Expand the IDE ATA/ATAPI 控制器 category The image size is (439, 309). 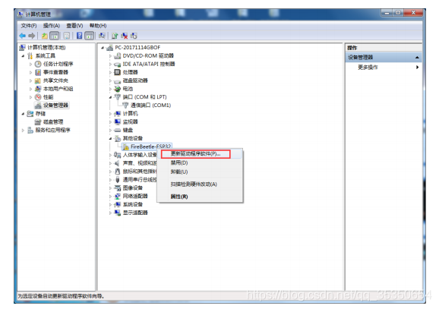click(110, 64)
